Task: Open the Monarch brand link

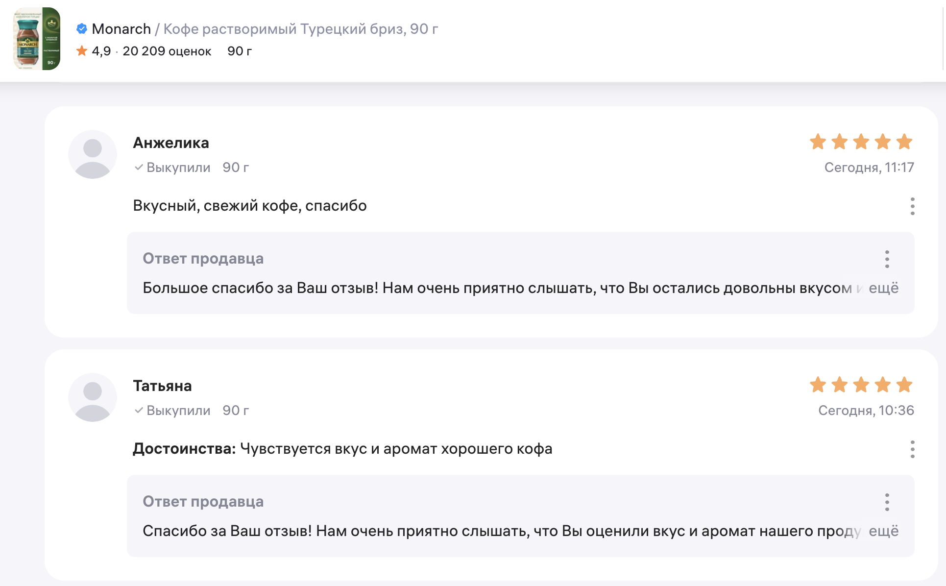Action: [x=121, y=29]
